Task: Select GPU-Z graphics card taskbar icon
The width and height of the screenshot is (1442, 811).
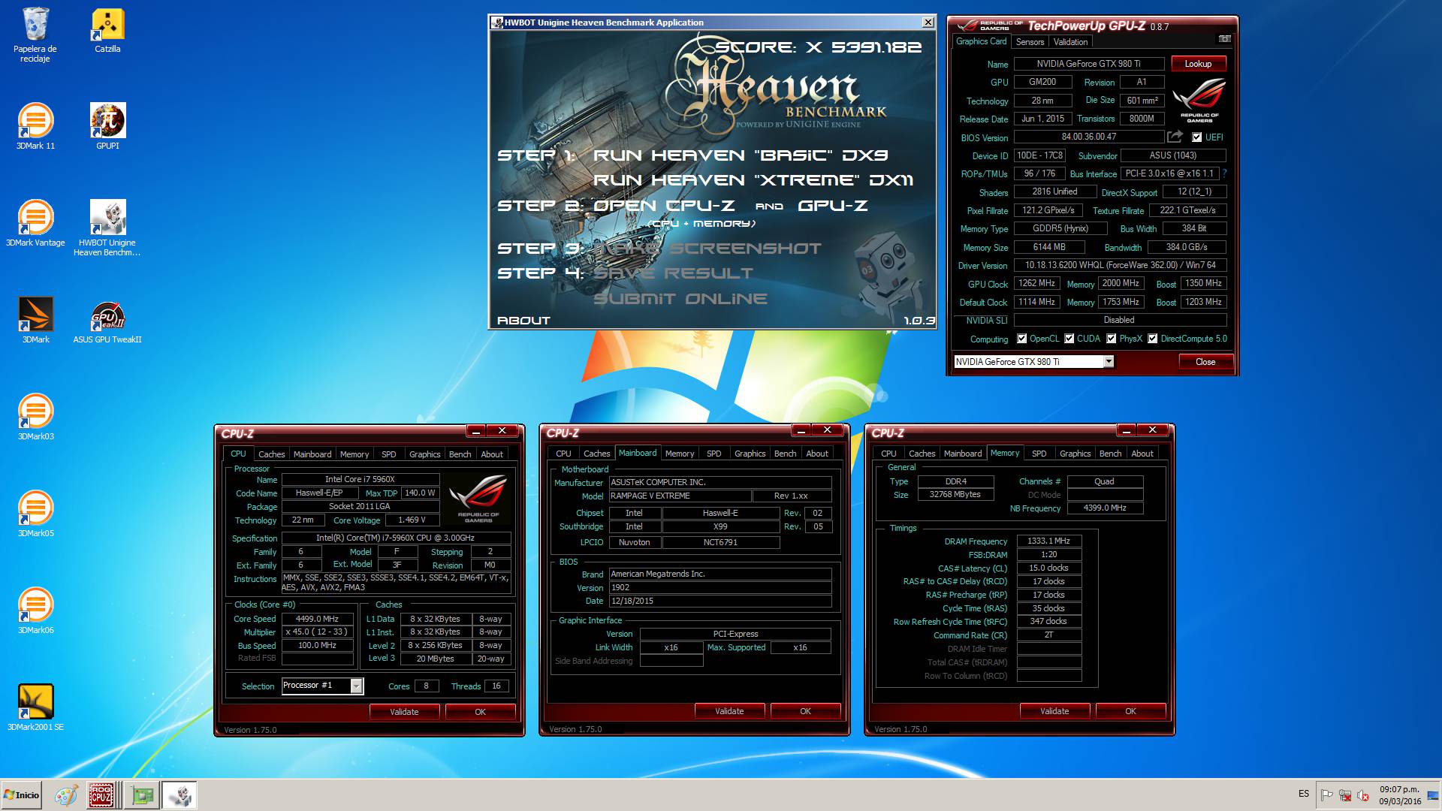Action: click(142, 795)
